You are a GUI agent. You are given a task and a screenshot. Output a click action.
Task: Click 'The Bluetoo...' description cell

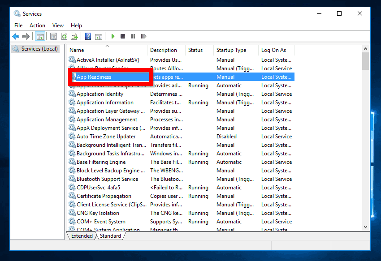(x=166, y=179)
